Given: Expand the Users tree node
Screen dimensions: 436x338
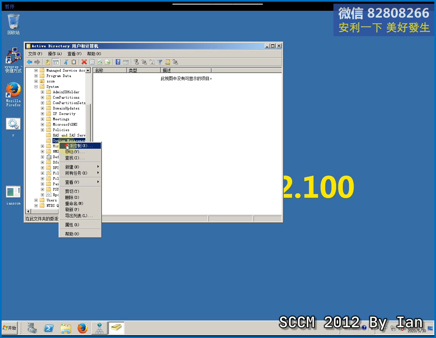Looking at the screenshot, I should tap(36, 200).
